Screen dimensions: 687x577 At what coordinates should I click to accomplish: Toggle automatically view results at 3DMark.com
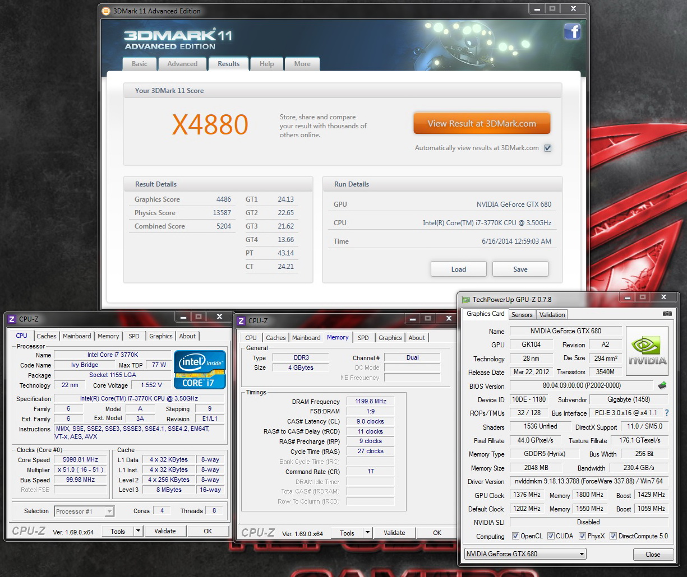click(x=548, y=148)
